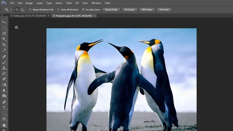Click the Photoshop Ps logo

(x=4, y=3)
